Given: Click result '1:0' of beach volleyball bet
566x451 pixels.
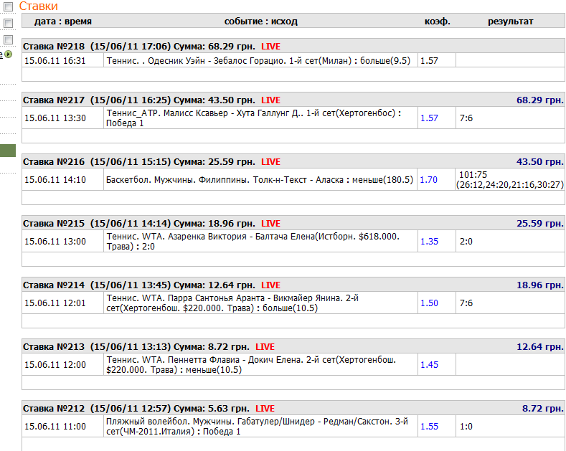Looking at the screenshot, I should 466,427.
